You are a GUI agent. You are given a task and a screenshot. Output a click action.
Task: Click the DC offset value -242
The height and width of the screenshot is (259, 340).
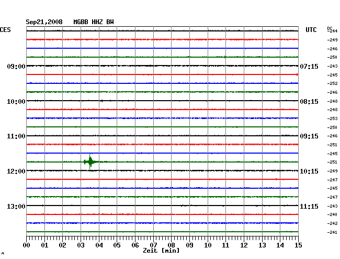pyautogui.click(x=332, y=223)
